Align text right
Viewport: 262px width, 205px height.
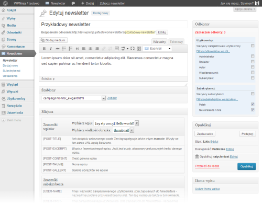click(x=97, y=49)
